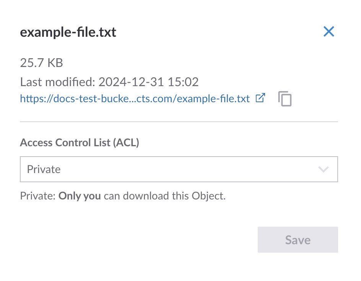Viewport: 361px width, 281px height.
Task: Click the bold "Only you" helper text
Action: click(x=80, y=196)
